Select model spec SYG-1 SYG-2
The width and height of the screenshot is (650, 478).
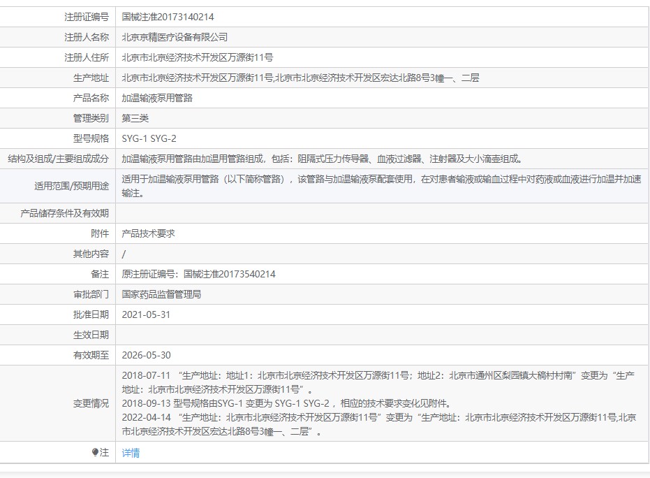point(149,138)
